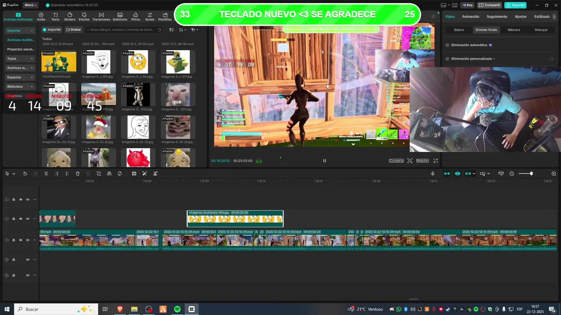Click the preview focus frame icon
The height and width of the screenshot is (315, 561).
coord(410,161)
